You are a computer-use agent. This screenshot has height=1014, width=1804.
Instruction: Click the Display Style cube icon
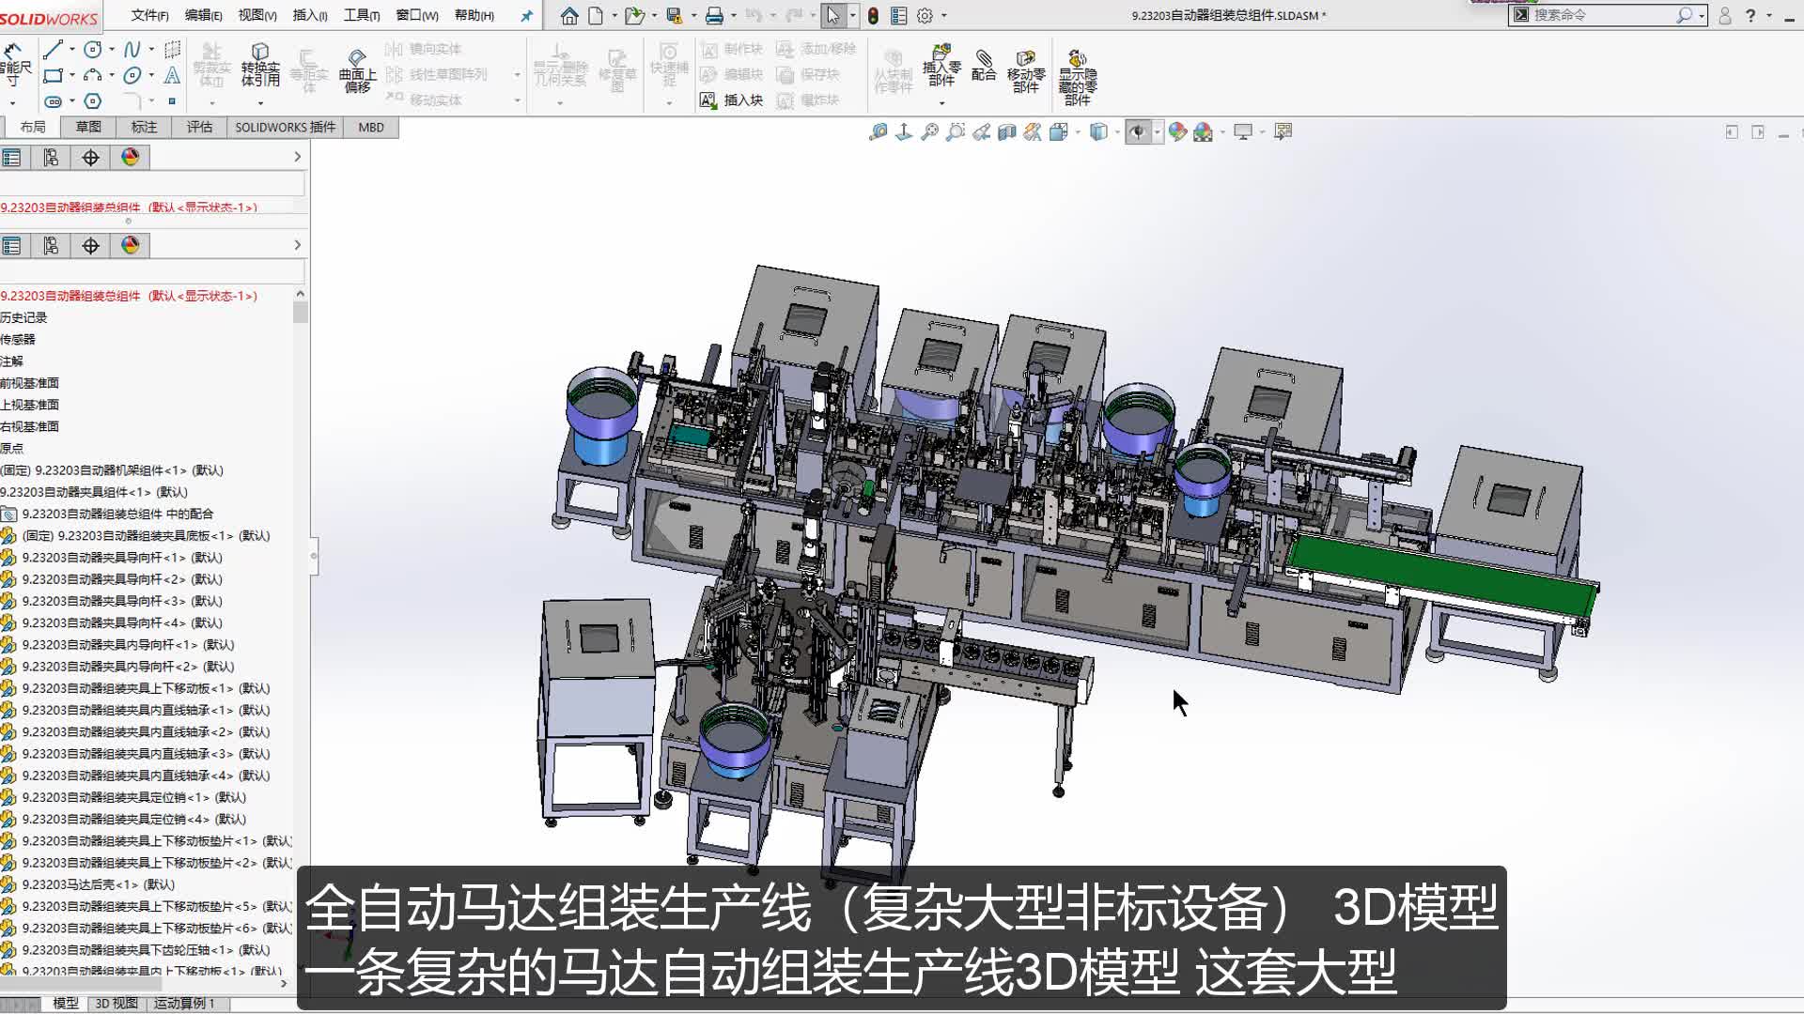point(1098,132)
